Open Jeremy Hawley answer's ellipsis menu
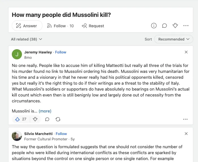This screenshot has width=198, height=162. click(x=185, y=119)
